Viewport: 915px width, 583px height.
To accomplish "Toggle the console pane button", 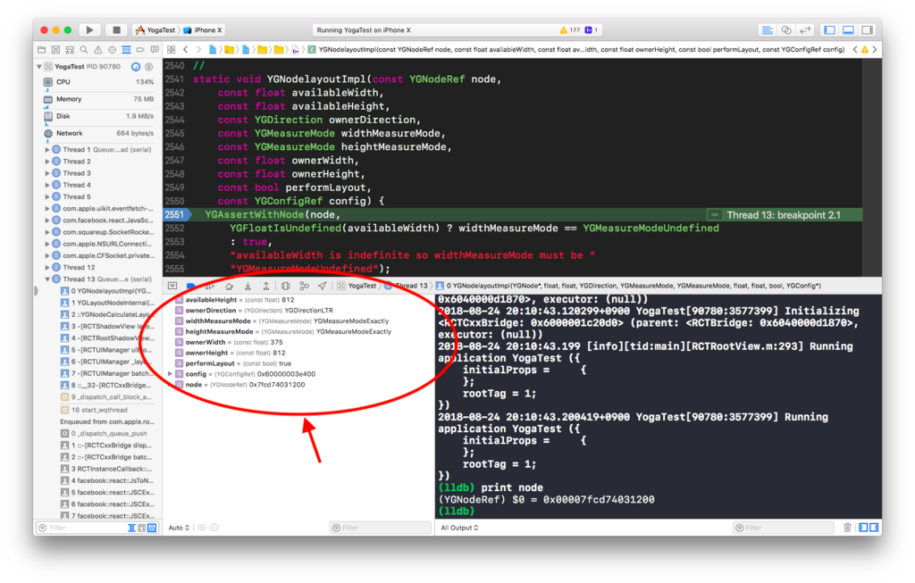I will pos(874,528).
